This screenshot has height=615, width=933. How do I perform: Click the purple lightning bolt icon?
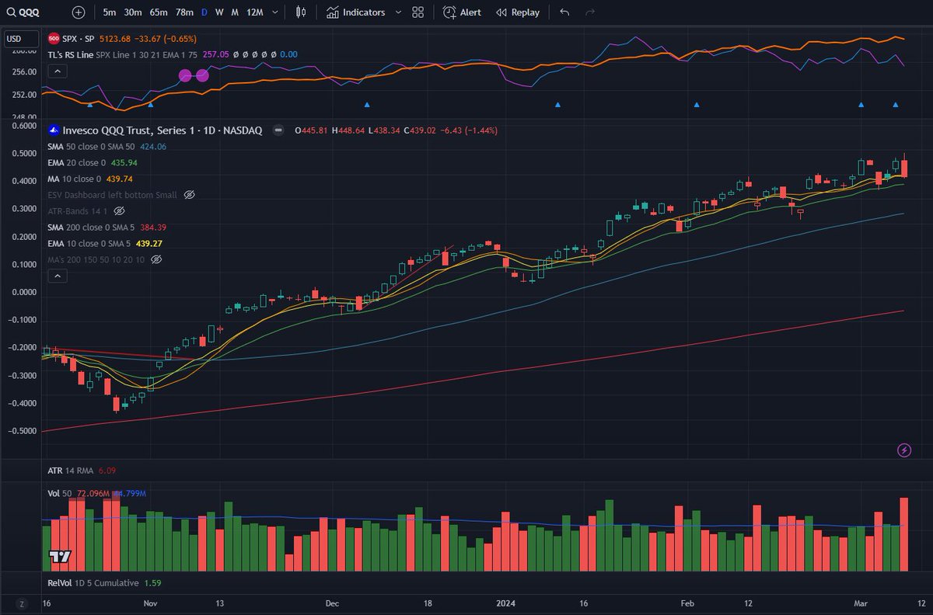click(904, 450)
